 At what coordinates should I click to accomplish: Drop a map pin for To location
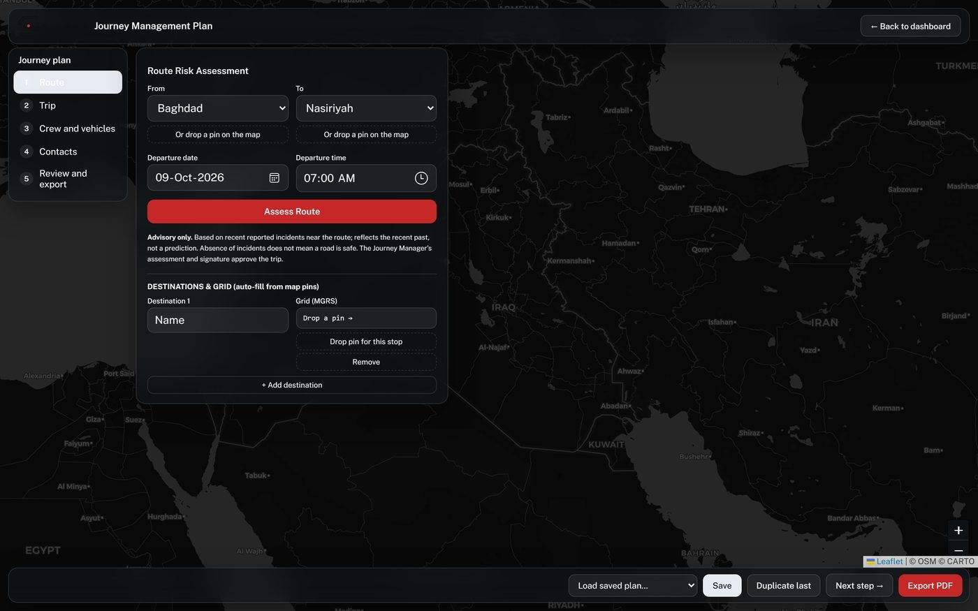[366, 135]
